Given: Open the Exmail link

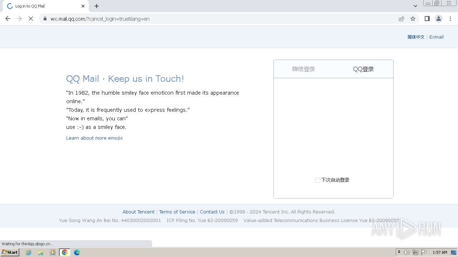Looking at the screenshot, I should (x=437, y=37).
